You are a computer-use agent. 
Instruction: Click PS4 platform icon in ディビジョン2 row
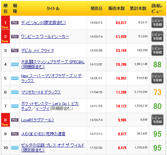point(15,23)
